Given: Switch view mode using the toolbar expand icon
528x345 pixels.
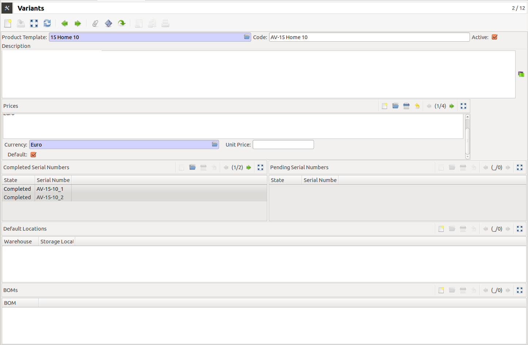Looking at the screenshot, I should (34, 23).
